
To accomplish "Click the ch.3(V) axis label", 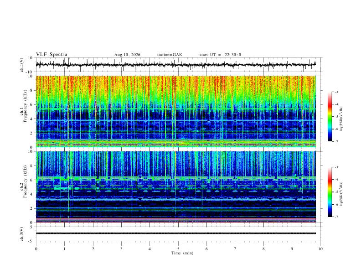I will click(x=22, y=234).
